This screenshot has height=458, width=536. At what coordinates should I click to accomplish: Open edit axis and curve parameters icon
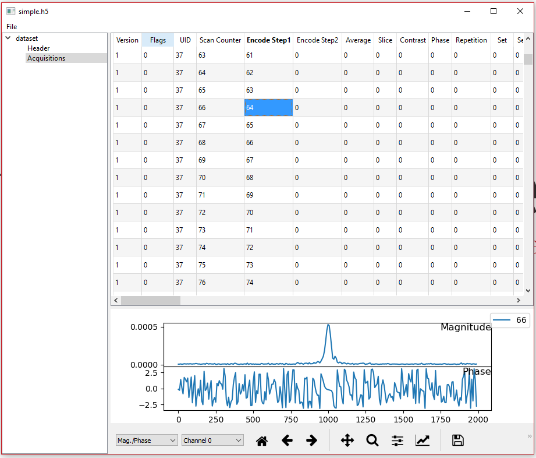click(x=423, y=441)
